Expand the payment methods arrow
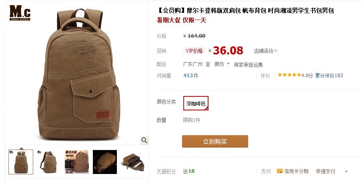 click(x=346, y=172)
